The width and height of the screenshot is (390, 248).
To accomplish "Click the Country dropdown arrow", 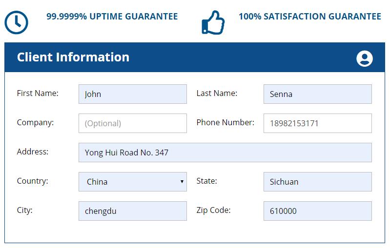I will 182,182.
